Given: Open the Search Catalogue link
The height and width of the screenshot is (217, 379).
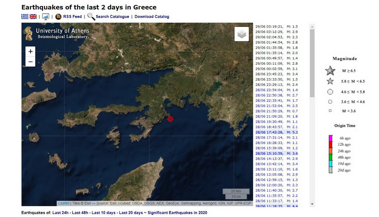Looking at the screenshot, I should pos(112,17).
